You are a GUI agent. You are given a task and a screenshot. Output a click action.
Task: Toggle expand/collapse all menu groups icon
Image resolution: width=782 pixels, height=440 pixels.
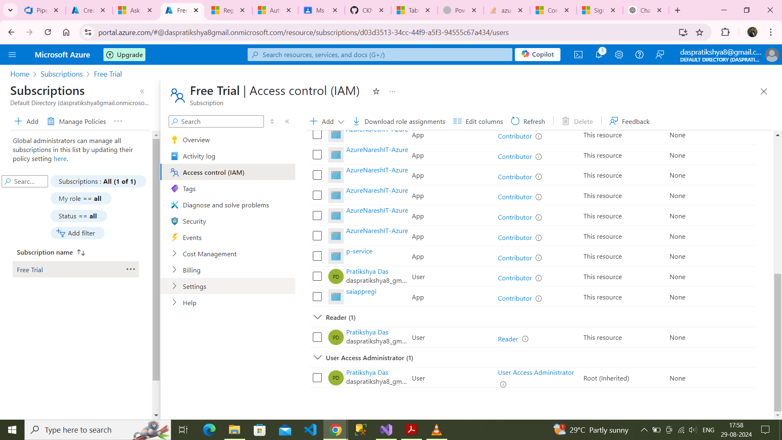point(272,121)
